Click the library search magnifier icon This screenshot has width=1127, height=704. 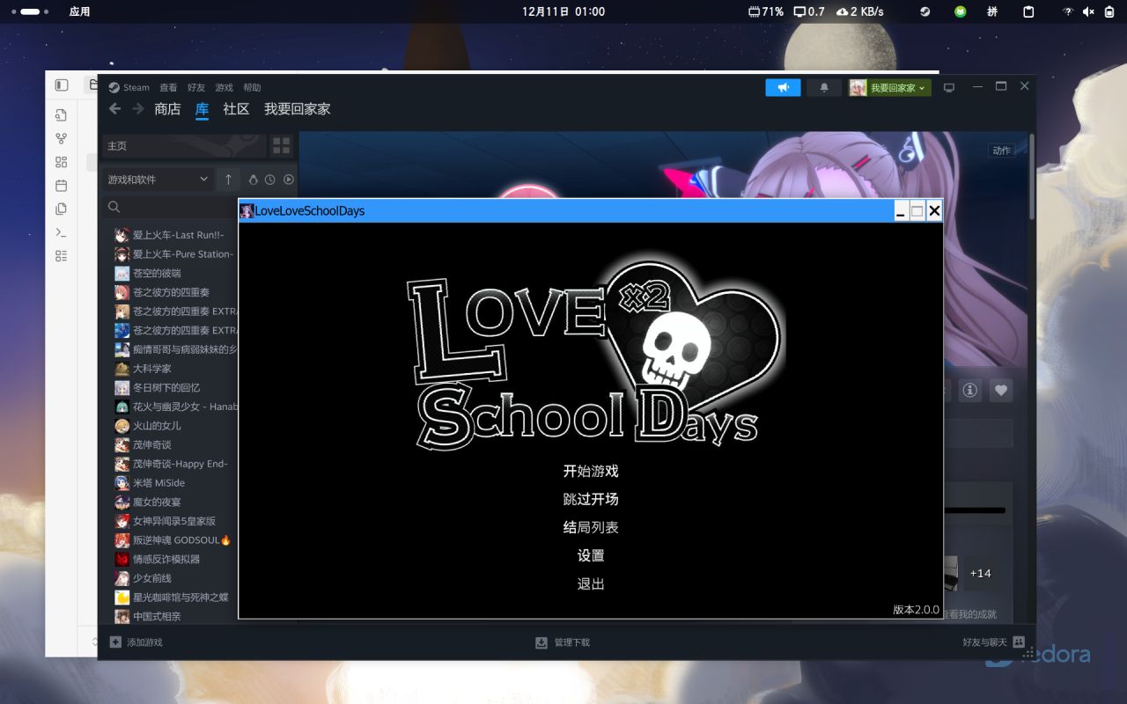click(x=114, y=207)
